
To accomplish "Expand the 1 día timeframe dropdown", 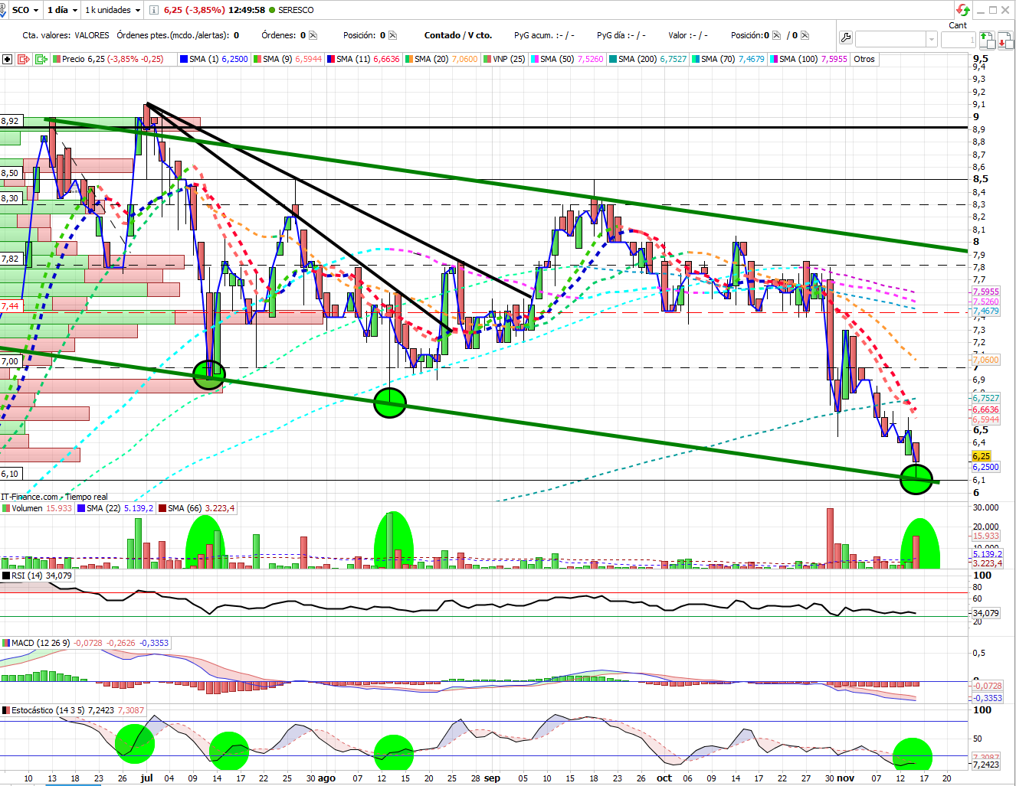I will click(62, 10).
